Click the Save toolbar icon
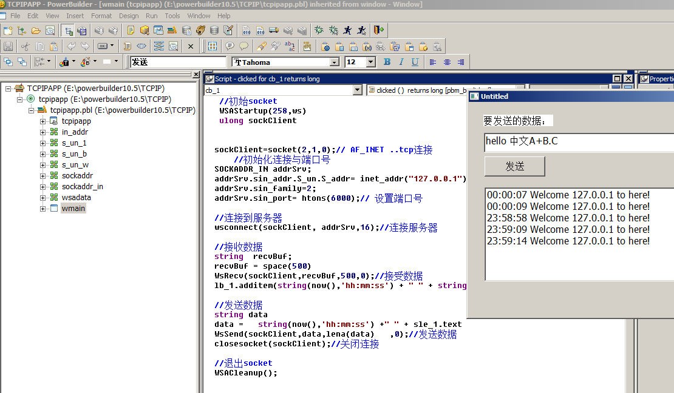 click(x=9, y=45)
